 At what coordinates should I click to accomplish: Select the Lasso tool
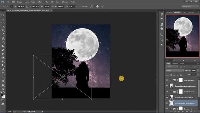pyautogui.click(x=3, y=23)
